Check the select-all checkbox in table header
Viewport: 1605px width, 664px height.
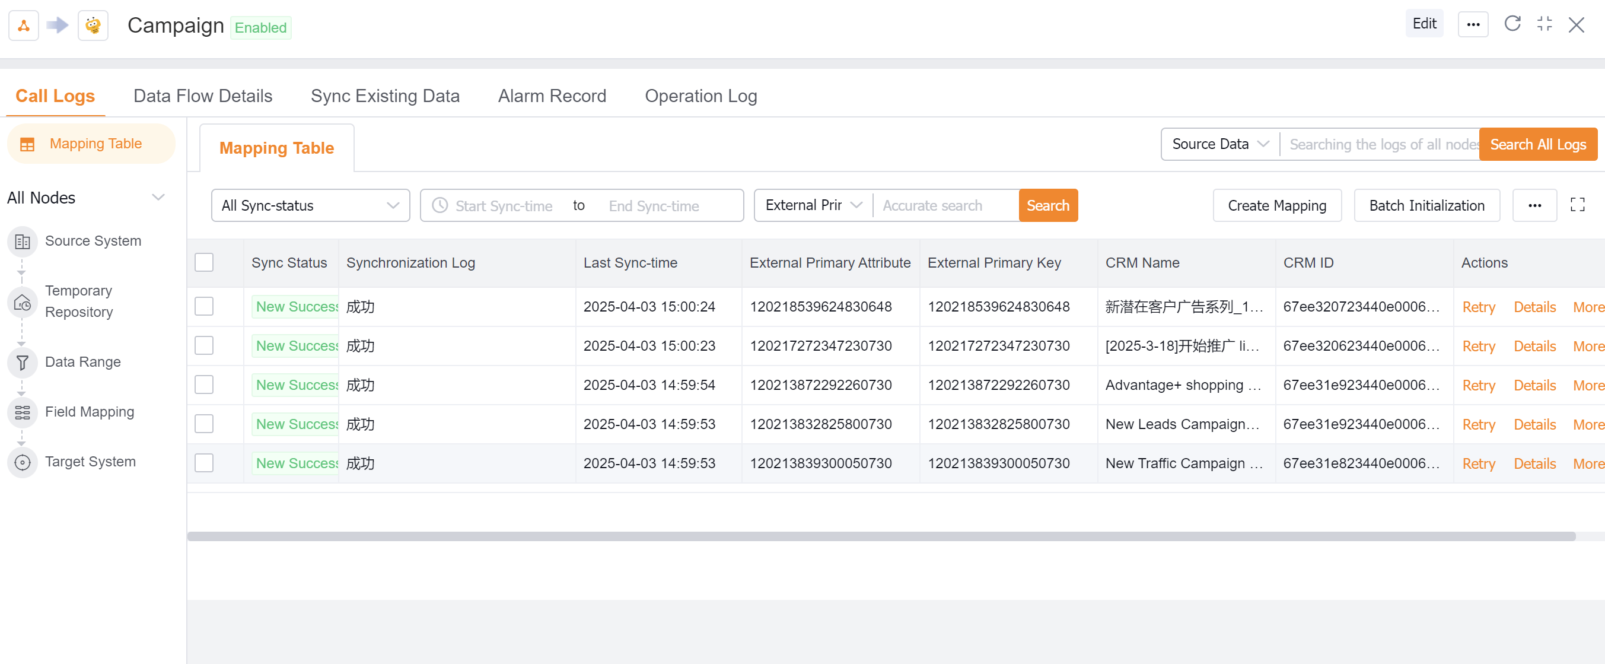(x=204, y=263)
